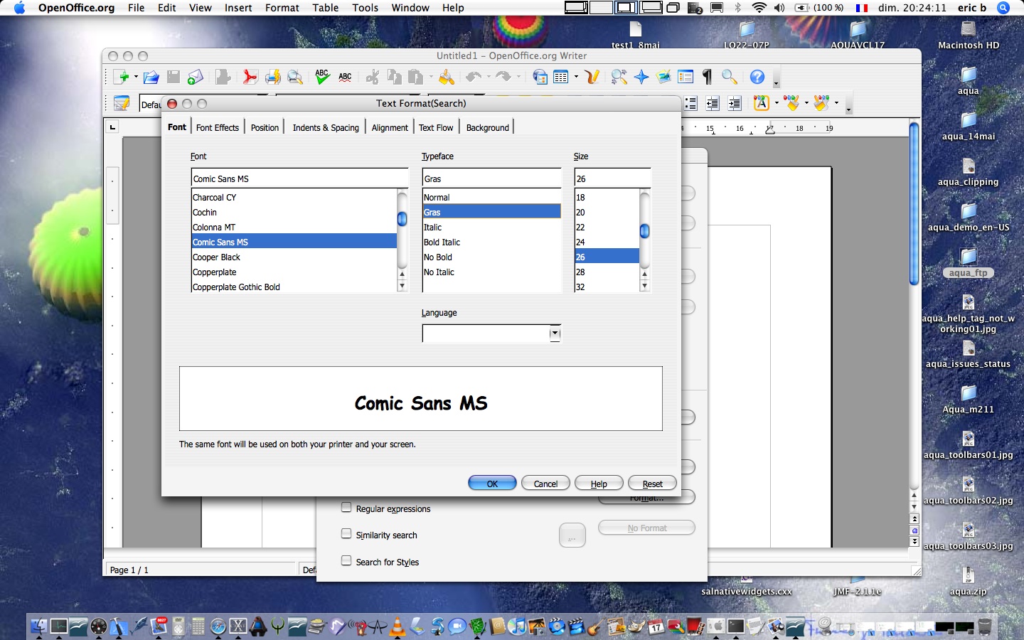Viewport: 1024px width, 640px height.
Task: Click the Increase Indent icon
Action: (x=735, y=104)
